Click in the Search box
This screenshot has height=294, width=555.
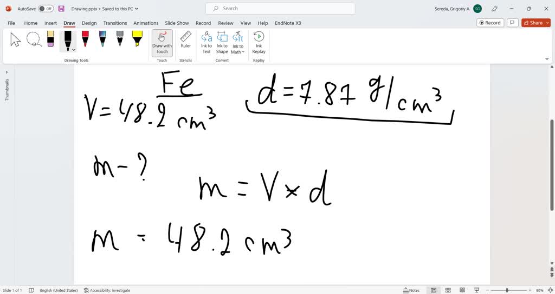coord(280,9)
